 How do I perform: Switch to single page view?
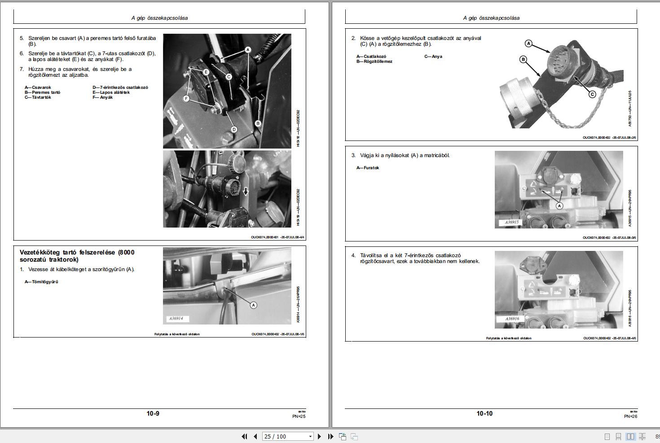607,436
